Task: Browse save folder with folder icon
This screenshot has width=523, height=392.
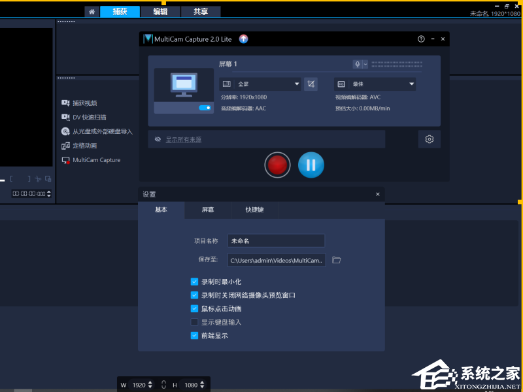Action: tap(336, 260)
